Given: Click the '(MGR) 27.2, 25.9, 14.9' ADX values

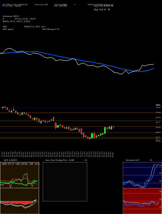Looking at the screenshot, I should click(x=34, y=27).
